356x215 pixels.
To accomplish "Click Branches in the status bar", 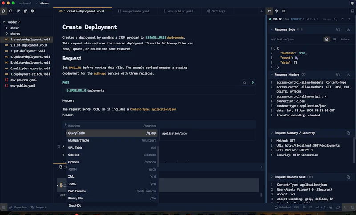I will (18, 207).
